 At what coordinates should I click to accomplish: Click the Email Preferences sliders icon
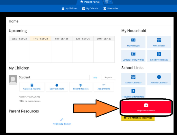tap(159, 54)
